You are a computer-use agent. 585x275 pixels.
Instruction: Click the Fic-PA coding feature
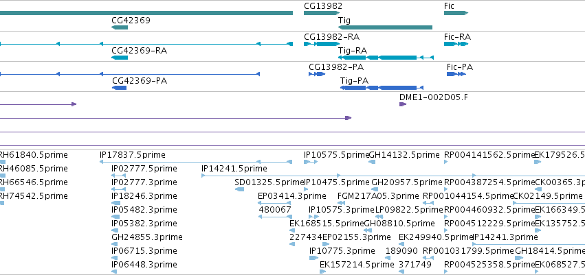click(x=456, y=74)
